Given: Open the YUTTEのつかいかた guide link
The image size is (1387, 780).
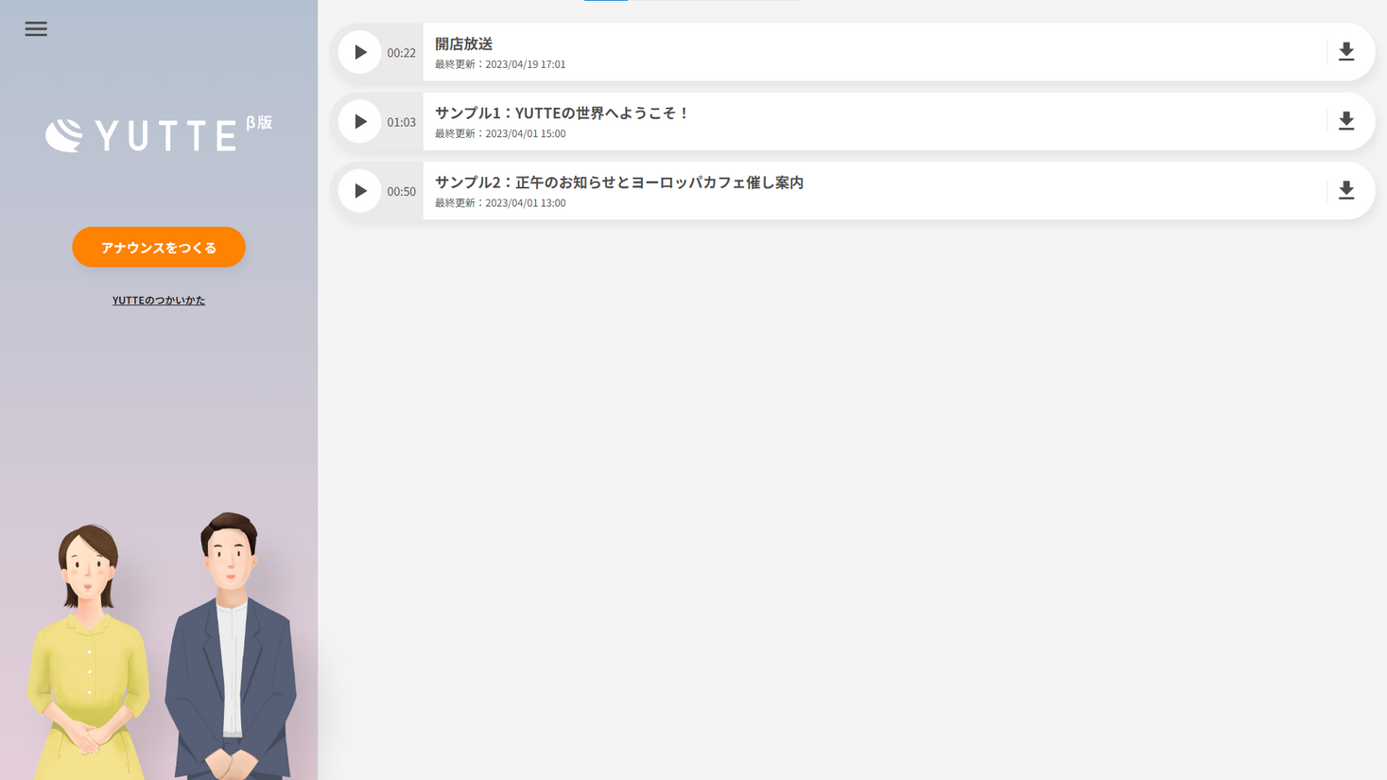Looking at the screenshot, I should [159, 300].
